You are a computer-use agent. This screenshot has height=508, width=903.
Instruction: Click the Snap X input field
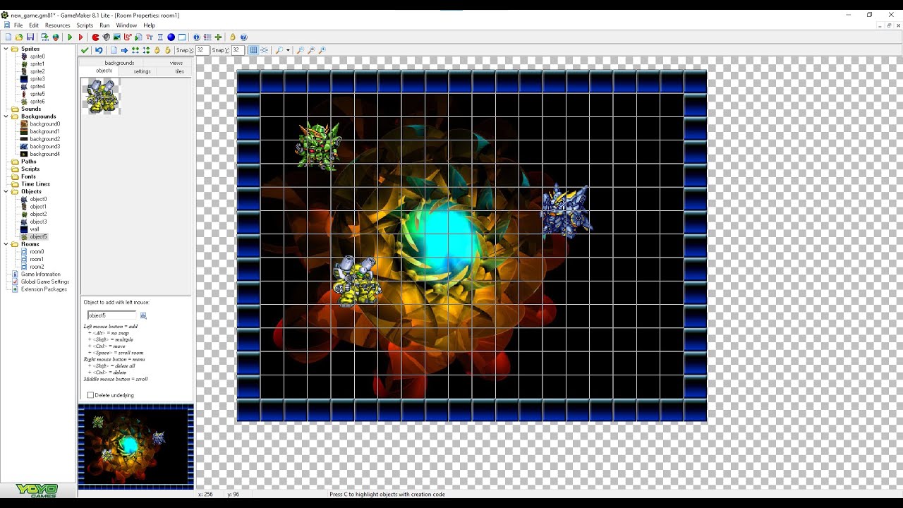click(202, 50)
